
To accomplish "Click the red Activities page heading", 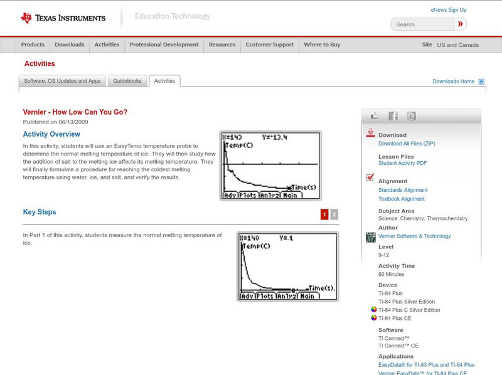I will click(40, 64).
